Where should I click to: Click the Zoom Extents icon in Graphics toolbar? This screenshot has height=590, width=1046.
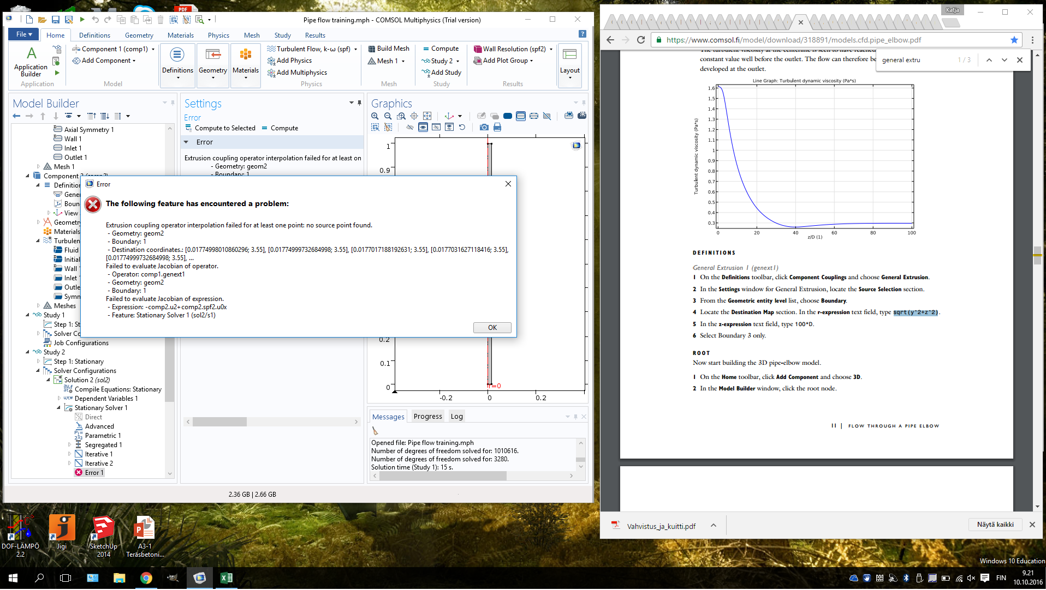click(427, 116)
